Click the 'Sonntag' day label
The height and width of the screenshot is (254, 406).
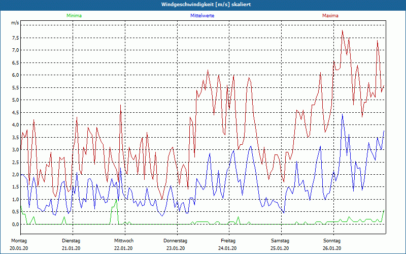[x=332, y=241]
